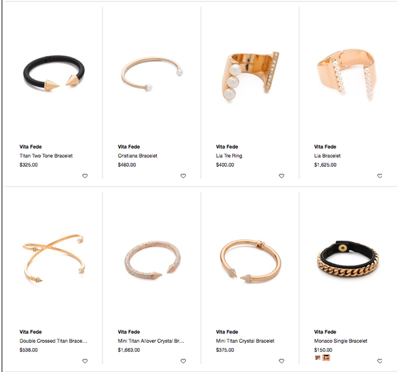Screen dimensions: 400x372
Task: Click heart icon for Monaco Single Bracelet
Action: 379,361
